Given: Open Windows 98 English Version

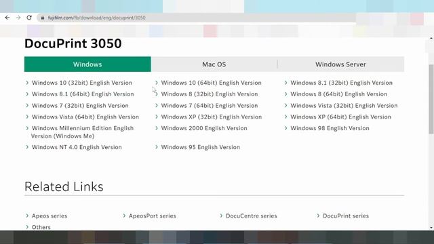Looking at the screenshot, I should (x=330, y=128).
